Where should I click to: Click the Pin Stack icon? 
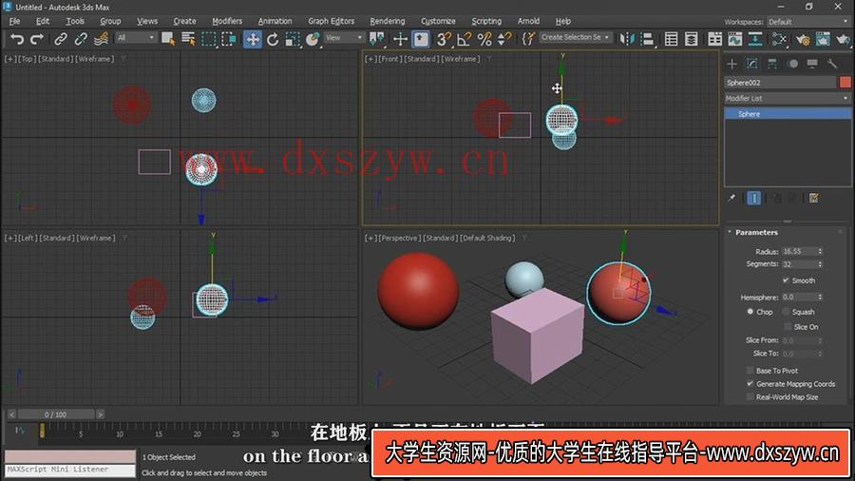tap(731, 198)
